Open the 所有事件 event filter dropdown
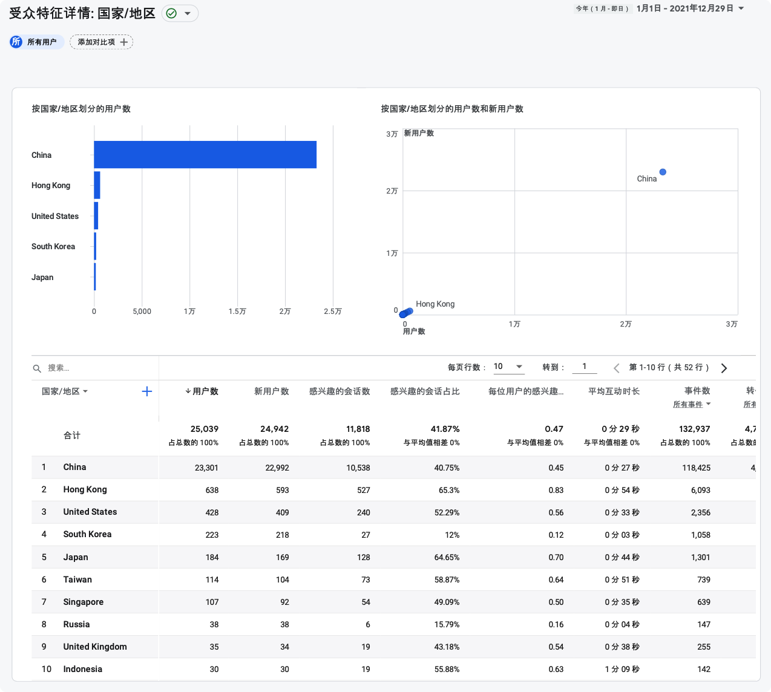 tap(708, 404)
